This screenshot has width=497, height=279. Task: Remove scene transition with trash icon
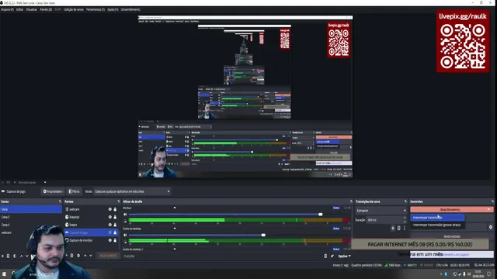click(398, 228)
